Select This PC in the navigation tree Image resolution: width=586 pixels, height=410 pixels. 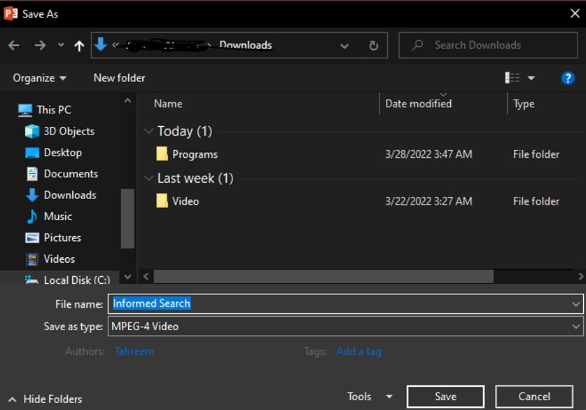pos(45,109)
